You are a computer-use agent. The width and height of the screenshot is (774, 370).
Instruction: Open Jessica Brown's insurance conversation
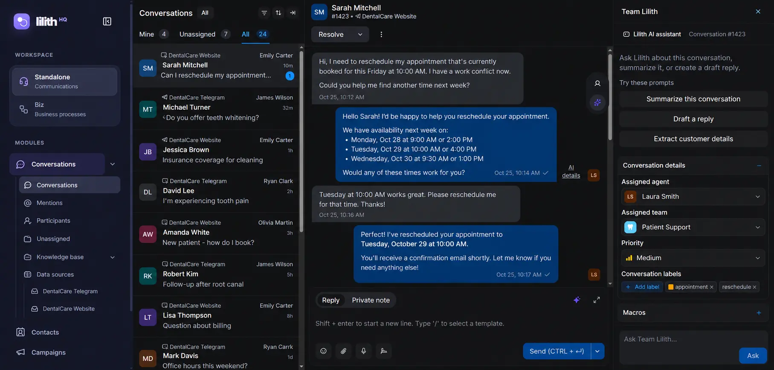tap(216, 150)
